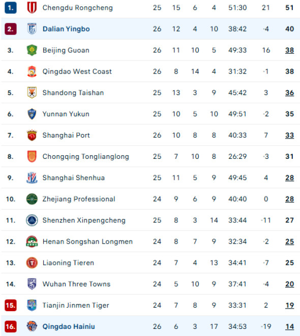Click the Shandong Taishan crest icon
This screenshot has height=336, width=300.
32,92
